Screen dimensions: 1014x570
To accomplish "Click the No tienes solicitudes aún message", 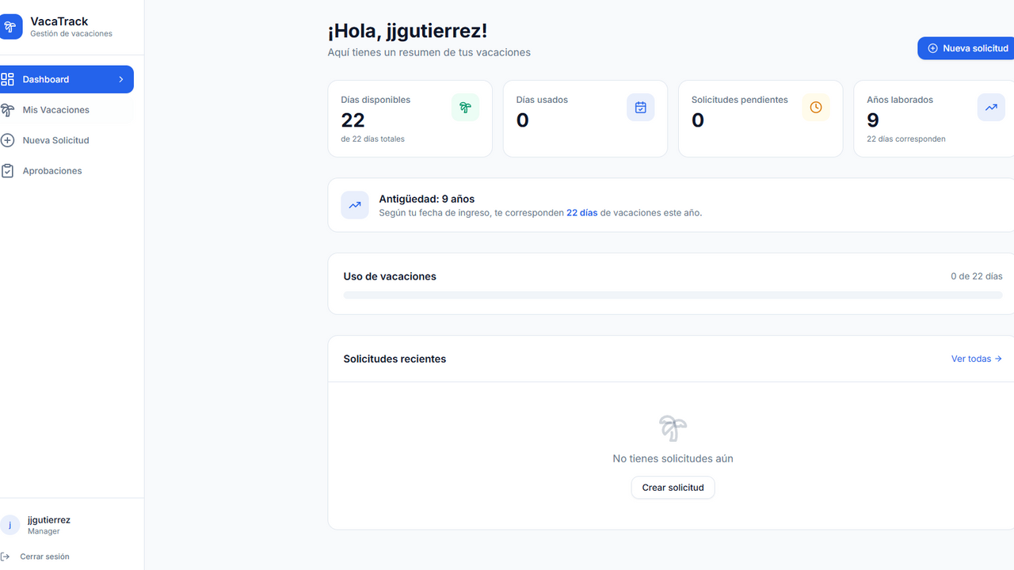I will 673,458.
